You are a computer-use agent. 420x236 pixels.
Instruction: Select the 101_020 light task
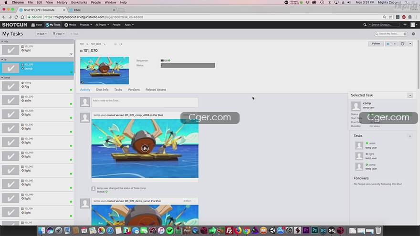click(x=37, y=114)
